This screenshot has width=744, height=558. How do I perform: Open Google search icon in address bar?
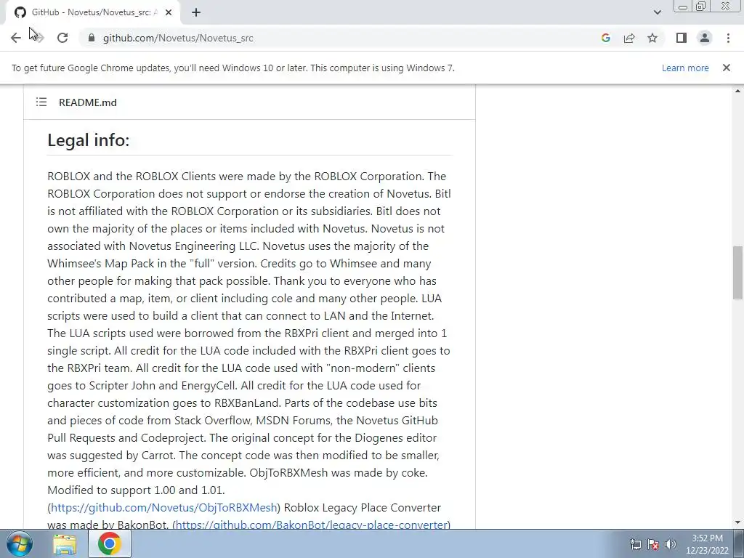point(605,38)
